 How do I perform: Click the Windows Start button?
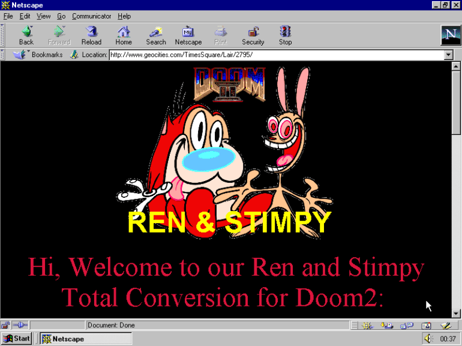pos(17,339)
